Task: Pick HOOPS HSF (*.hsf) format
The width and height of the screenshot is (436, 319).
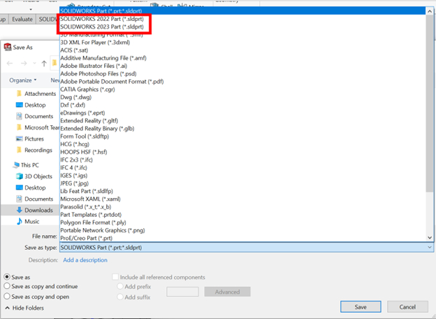Action: coord(242,152)
